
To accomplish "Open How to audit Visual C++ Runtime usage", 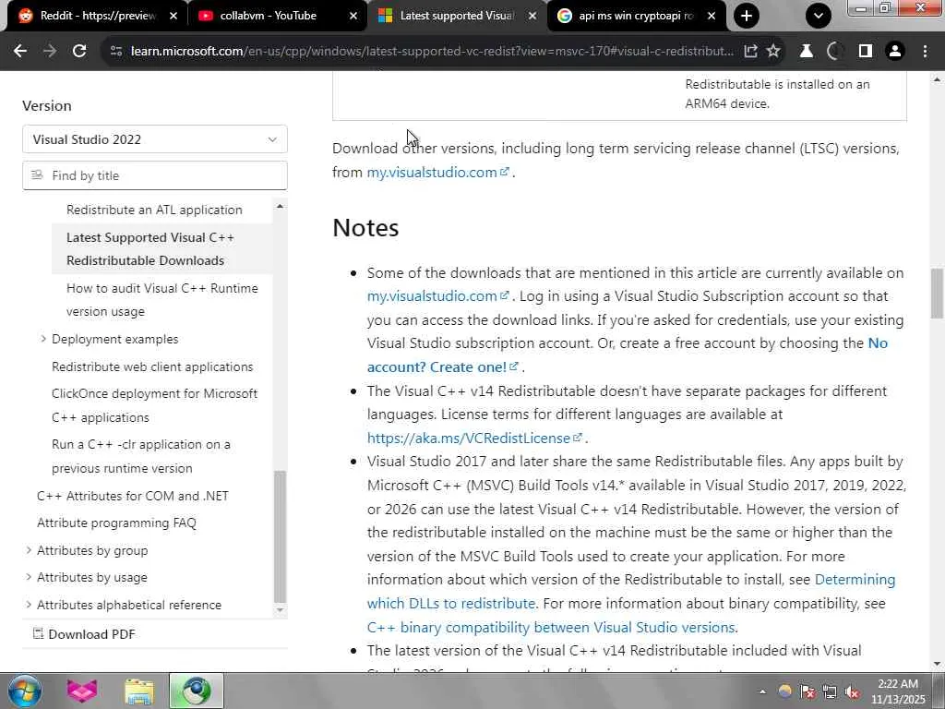I will 162,300.
